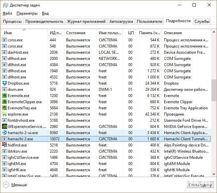Sort by the Состояние column header
Image resolution: width=217 pixels, height=193 pixels.
coord(80,33)
